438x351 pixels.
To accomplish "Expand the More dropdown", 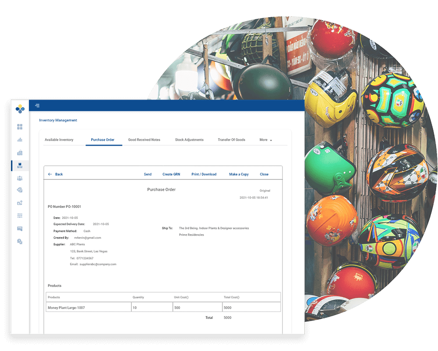I will 265,140.
